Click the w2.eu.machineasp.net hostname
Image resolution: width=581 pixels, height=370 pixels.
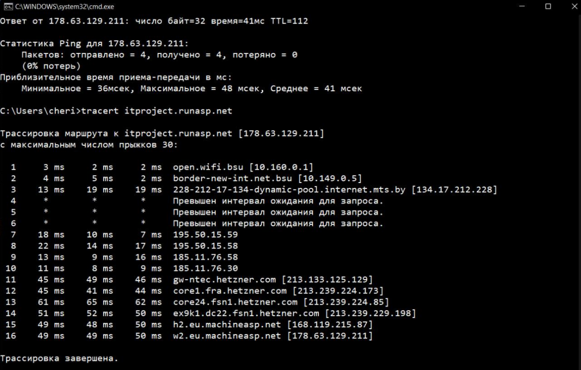pos(227,336)
